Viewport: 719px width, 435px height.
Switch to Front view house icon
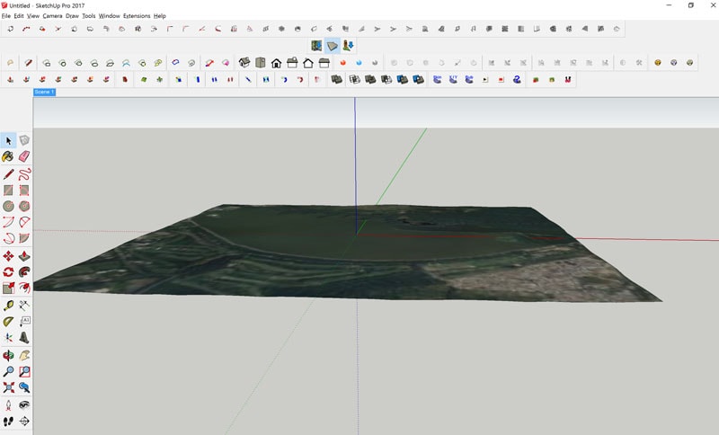point(276,62)
